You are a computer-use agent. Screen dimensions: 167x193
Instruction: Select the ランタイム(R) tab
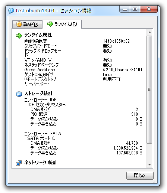[62, 24]
